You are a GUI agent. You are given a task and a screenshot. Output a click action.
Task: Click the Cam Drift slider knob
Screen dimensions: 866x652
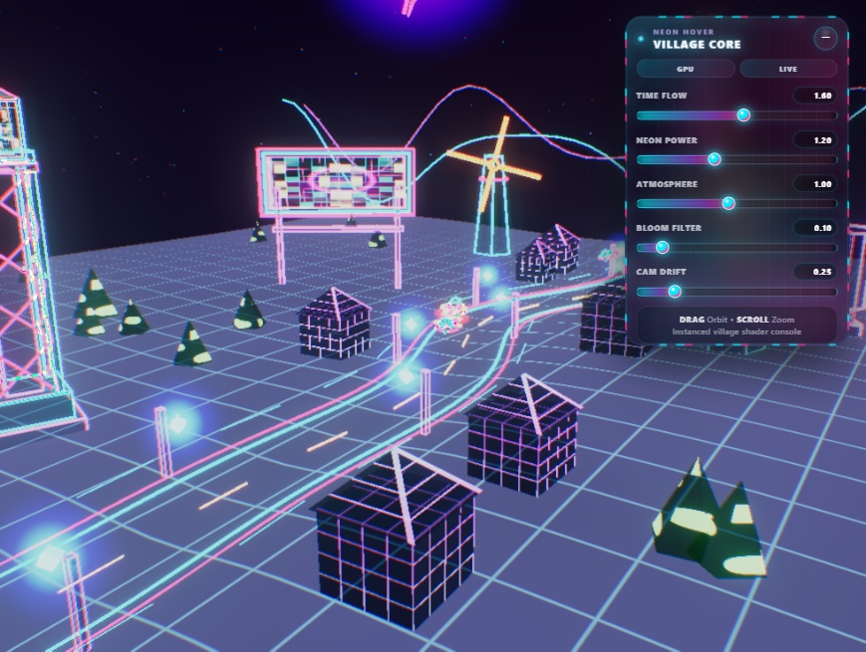pyautogui.click(x=675, y=292)
